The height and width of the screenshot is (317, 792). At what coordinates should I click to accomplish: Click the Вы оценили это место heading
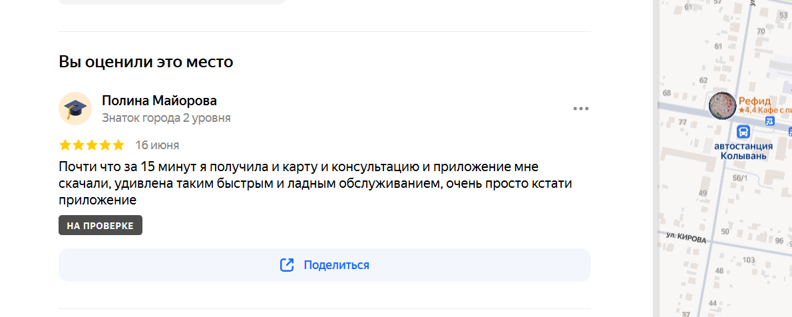(x=146, y=62)
